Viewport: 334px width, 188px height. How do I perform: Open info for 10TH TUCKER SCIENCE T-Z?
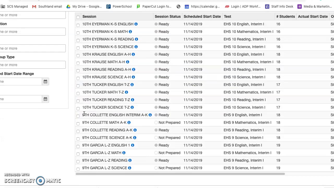[x=132, y=107]
